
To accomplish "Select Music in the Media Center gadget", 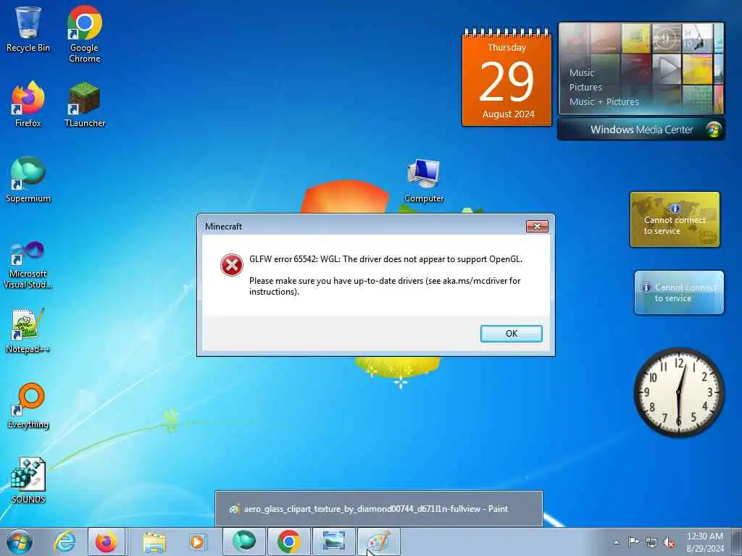I will [582, 73].
